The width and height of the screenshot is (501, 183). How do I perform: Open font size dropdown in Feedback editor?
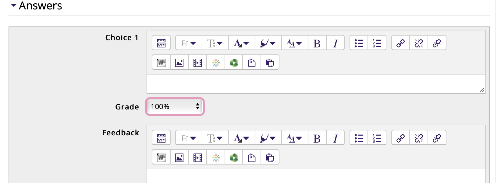pos(215,138)
